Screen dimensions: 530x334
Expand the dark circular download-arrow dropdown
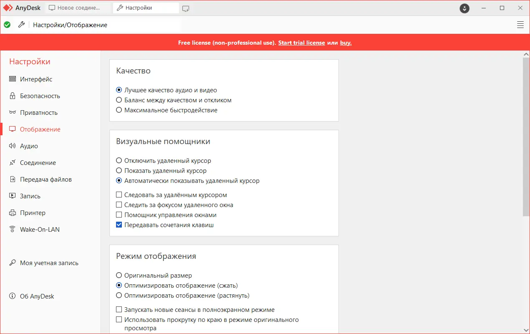coord(464,8)
